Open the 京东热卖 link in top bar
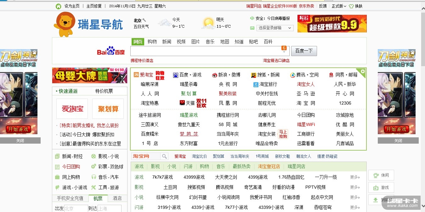Image resolution: width=425 pixels, height=212 pixels. (306, 6)
